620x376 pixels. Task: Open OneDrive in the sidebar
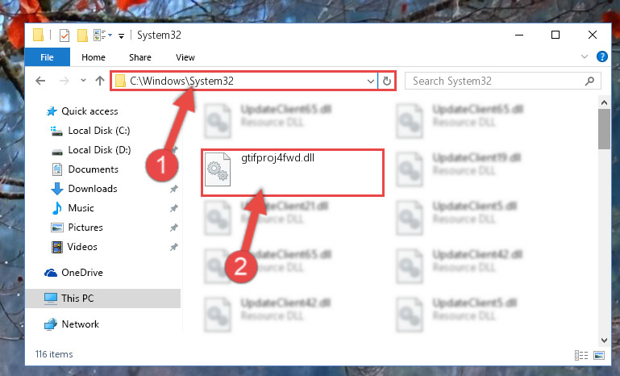click(x=82, y=273)
